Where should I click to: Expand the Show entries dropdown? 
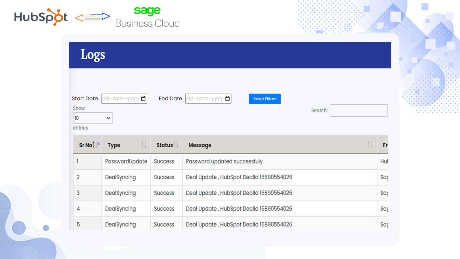93,118
